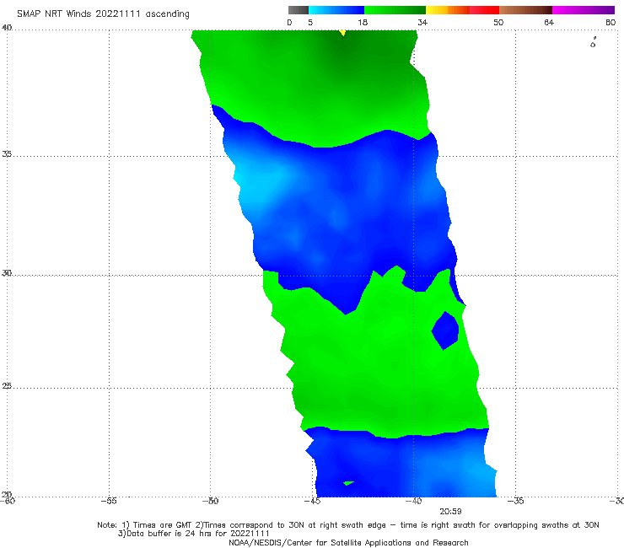Click the tiny green spot in the bottom blue area
Screen dimensions: 624x548
[348, 483]
